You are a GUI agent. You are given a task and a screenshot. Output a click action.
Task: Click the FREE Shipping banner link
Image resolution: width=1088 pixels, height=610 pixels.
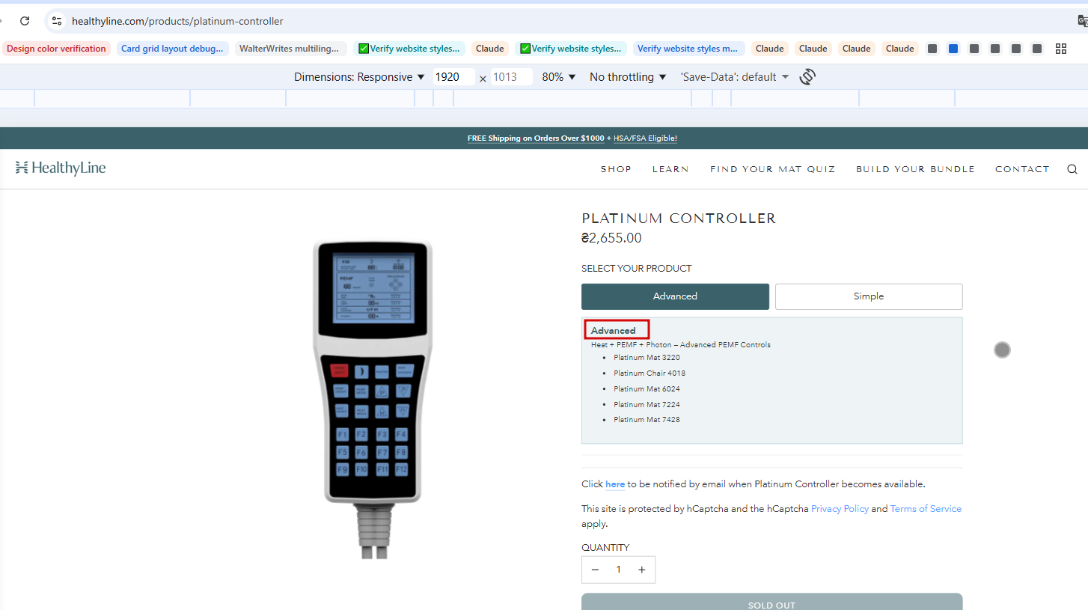536,138
